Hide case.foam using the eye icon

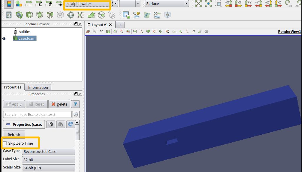tap(4, 39)
